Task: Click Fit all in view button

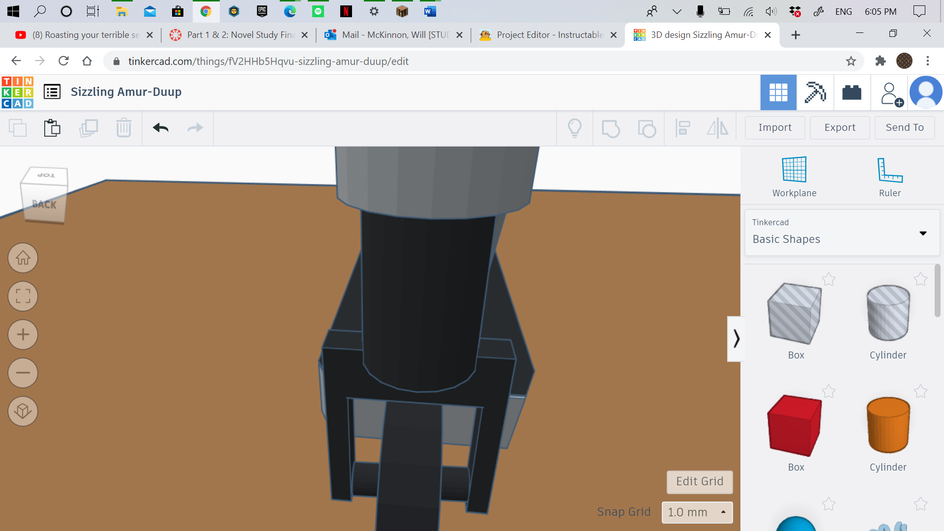Action: point(23,296)
